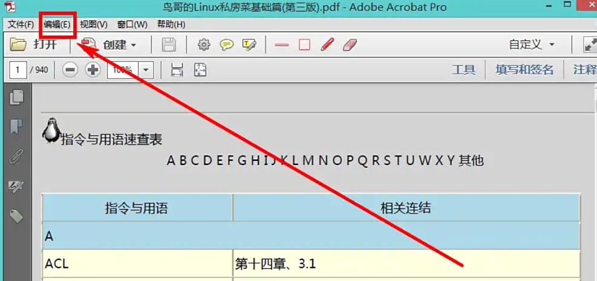Viewport: 597px width, 281px height.
Task: Select the eraser tool
Action: pyautogui.click(x=350, y=45)
